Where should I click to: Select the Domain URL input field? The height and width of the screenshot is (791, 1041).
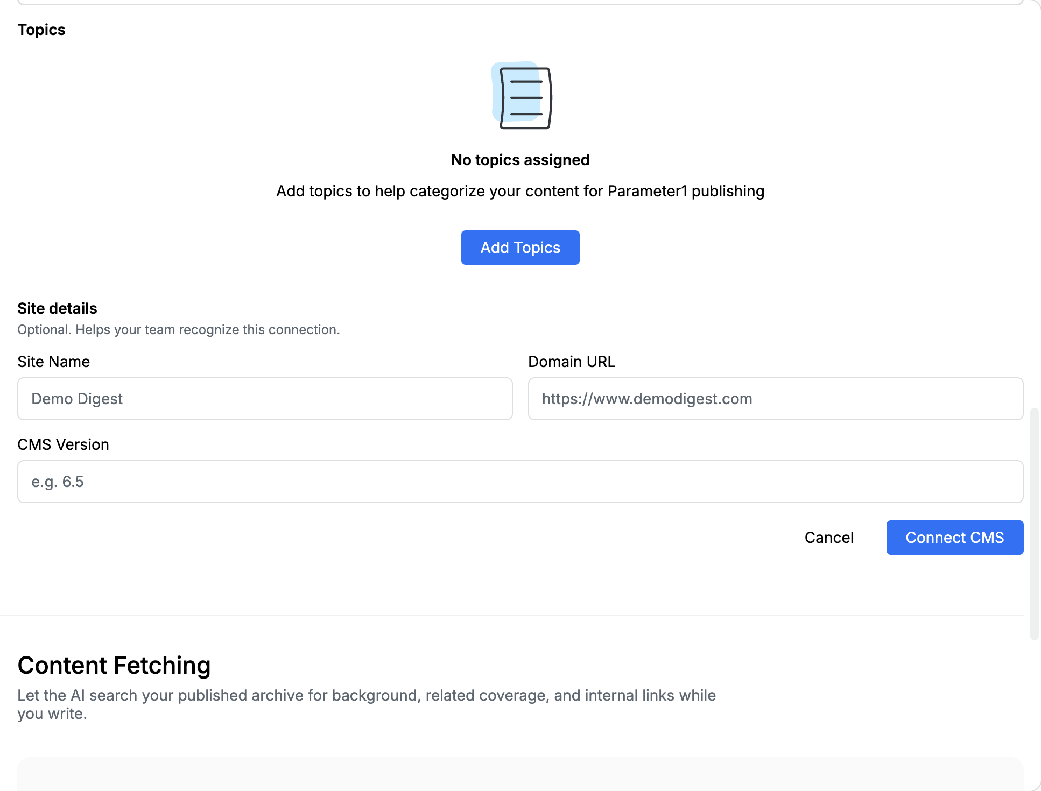click(776, 399)
